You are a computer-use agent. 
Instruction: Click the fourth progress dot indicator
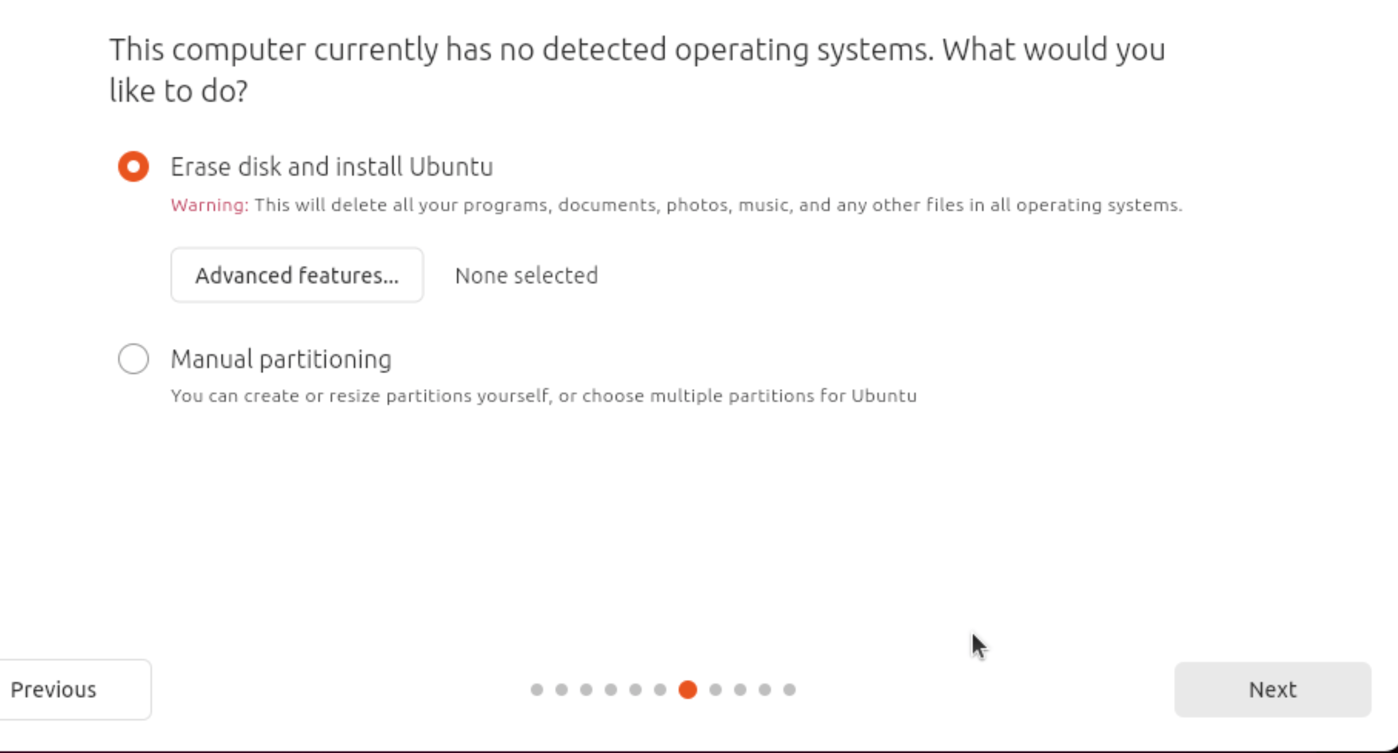tap(611, 689)
